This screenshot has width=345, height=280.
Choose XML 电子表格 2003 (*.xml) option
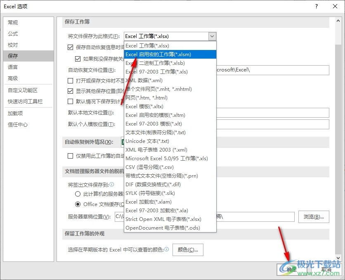click(x=170, y=149)
